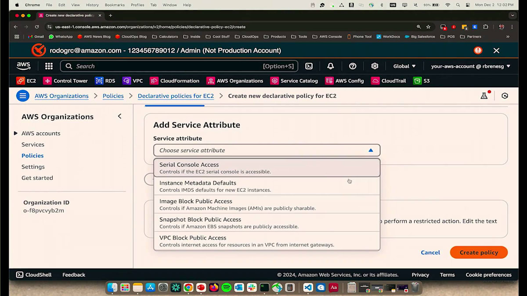Select Image Block Public Access option

click(x=267, y=204)
